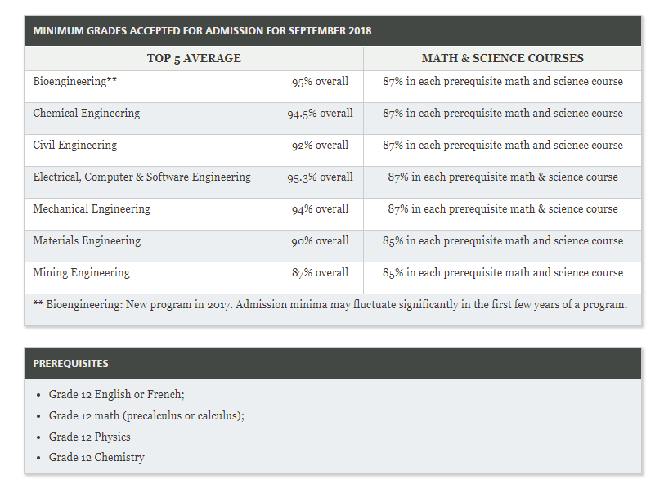Screen dimensions: 664x493
Task: Select the 95.3% overall average cell
Action: [320, 177]
